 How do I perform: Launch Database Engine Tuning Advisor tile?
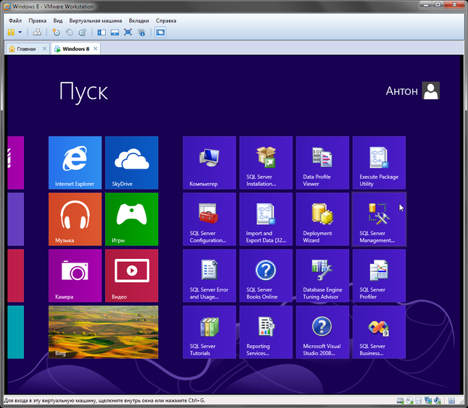[x=322, y=276]
